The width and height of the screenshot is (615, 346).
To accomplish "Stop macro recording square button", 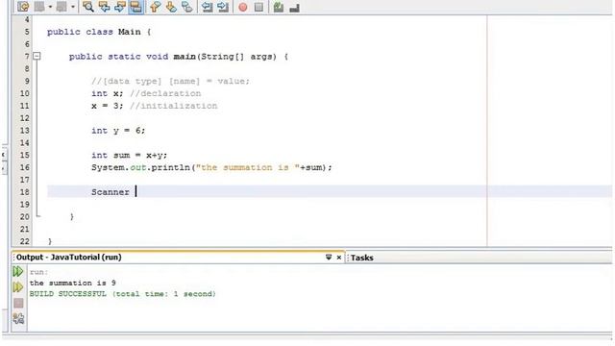I will click(x=258, y=7).
